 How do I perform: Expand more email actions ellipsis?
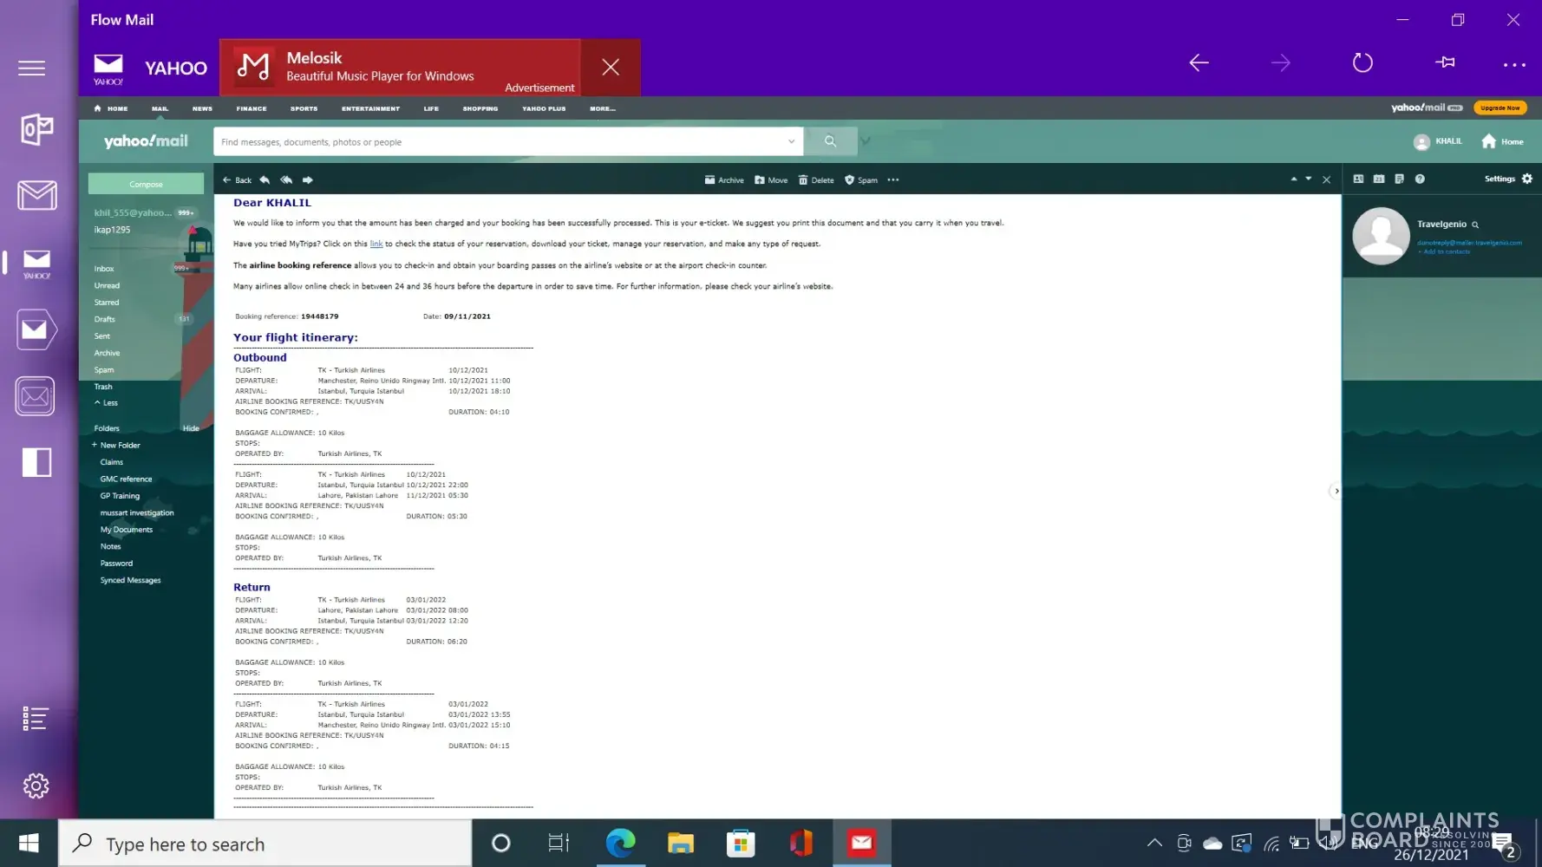coord(893,180)
